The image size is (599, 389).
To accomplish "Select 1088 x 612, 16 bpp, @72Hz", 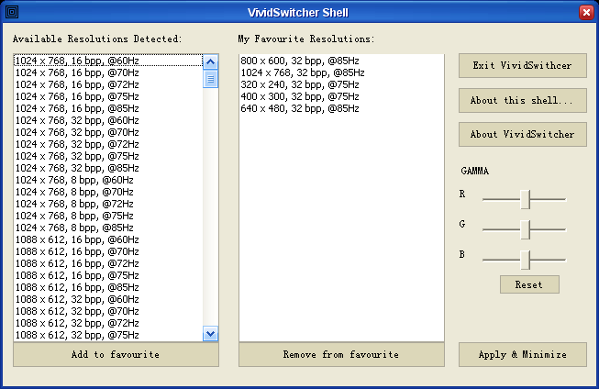I will pos(108,263).
